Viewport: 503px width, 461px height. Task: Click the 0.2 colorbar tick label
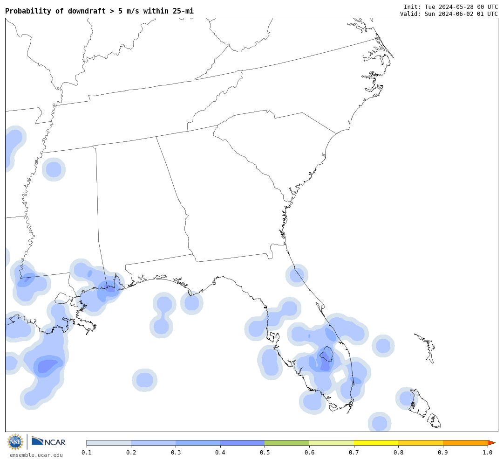[131, 452]
